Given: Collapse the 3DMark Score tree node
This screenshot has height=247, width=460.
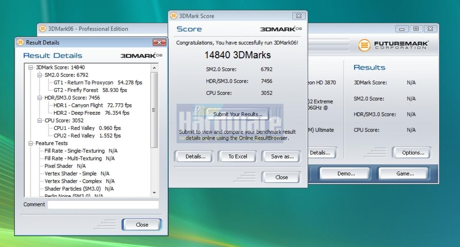Looking at the screenshot, I should pos(31,67).
